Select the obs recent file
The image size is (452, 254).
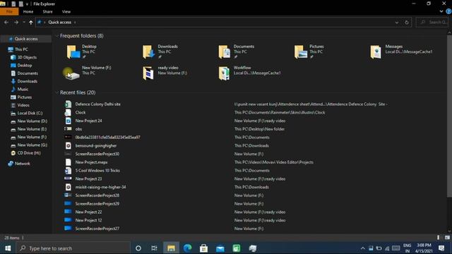click(78, 129)
